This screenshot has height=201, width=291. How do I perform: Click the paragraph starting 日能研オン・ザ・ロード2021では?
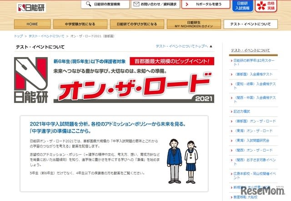tap(94, 143)
